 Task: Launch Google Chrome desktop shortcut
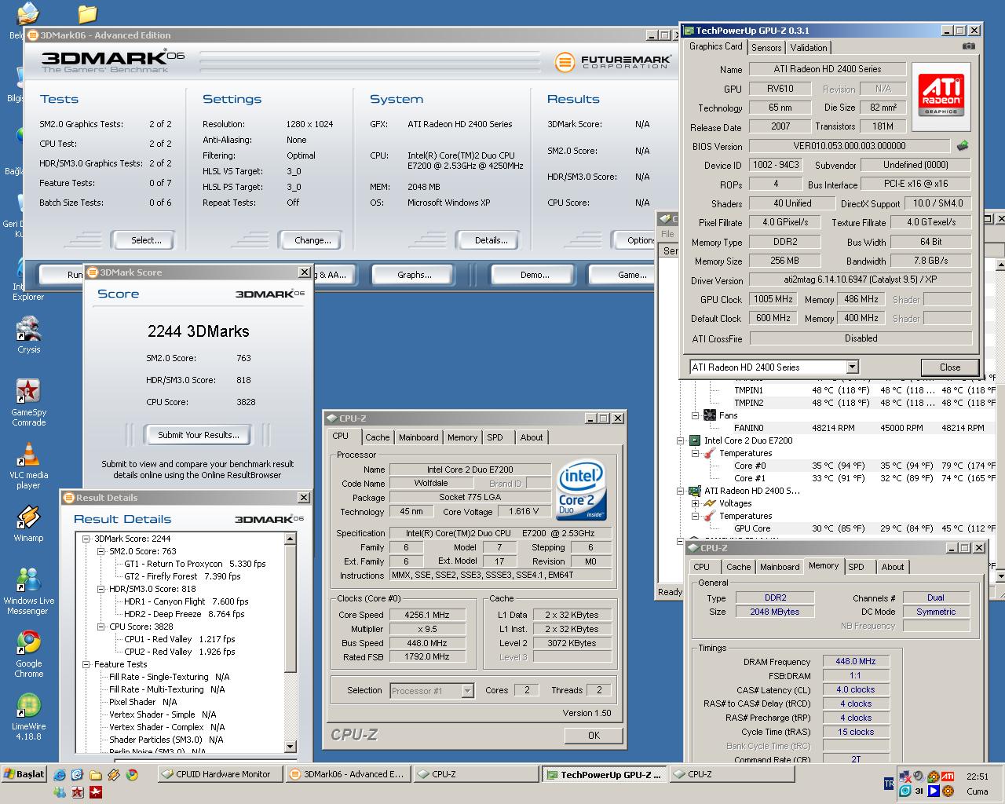pos(28,653)
